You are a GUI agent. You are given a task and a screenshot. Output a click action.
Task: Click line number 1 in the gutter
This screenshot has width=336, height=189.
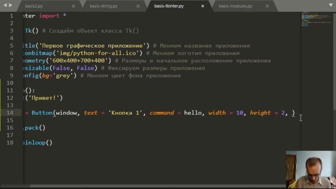pyautogui.click(x=12, y=16)
